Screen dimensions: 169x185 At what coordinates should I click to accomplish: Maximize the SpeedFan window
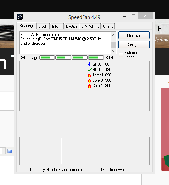133,16
